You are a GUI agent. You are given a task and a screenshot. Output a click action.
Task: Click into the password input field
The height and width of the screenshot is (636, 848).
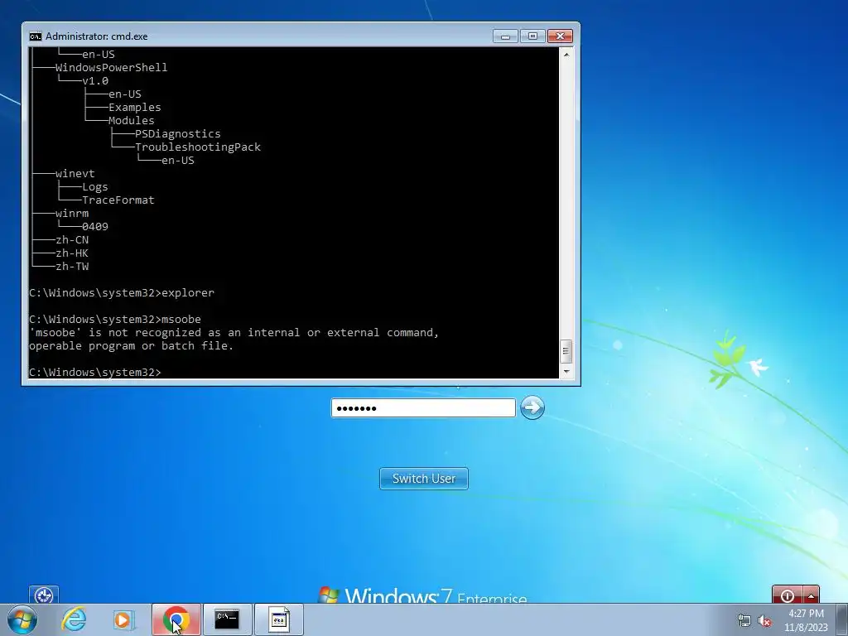[x=423, y=407]
